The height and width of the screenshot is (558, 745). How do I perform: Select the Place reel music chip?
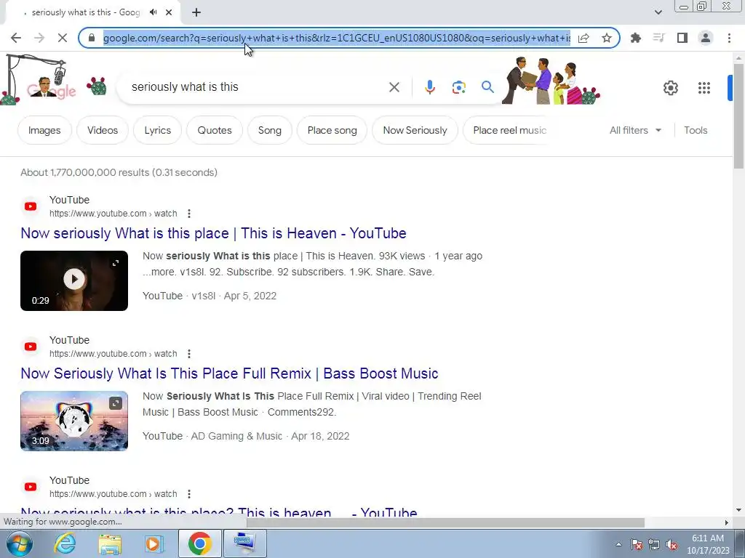coord(509,130)
